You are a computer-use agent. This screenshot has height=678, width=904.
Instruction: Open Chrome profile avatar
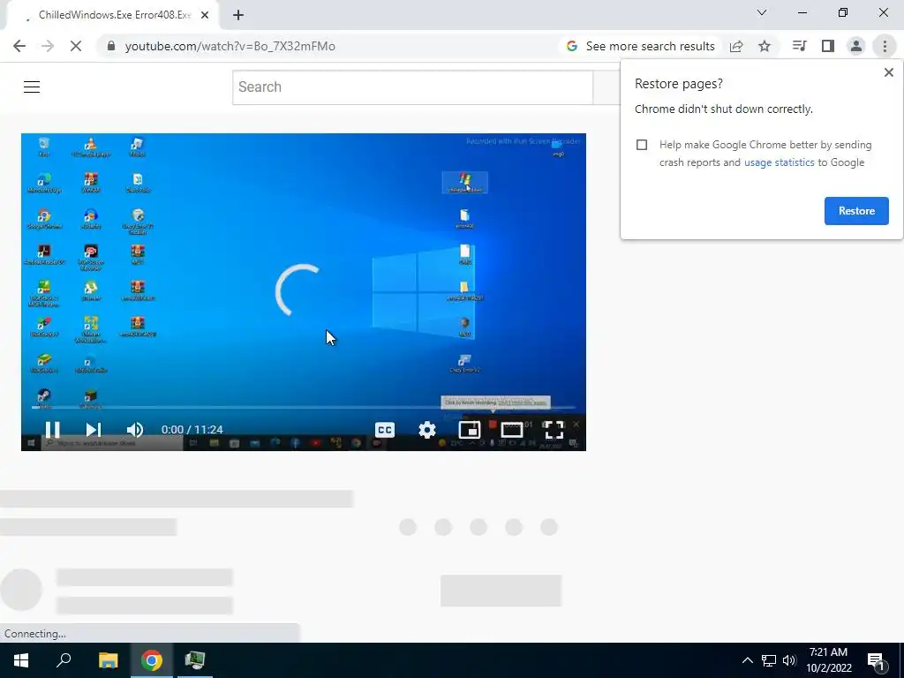coord(856,46)
